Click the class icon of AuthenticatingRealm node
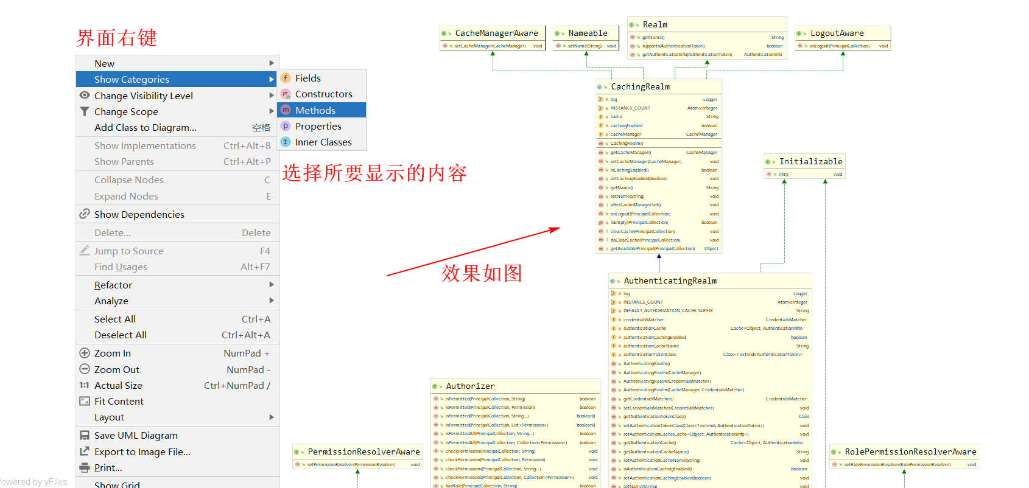This screenshot has width=1029, height=488. point(614,281)
